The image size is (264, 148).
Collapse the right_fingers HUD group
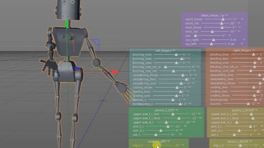(254, 50)
